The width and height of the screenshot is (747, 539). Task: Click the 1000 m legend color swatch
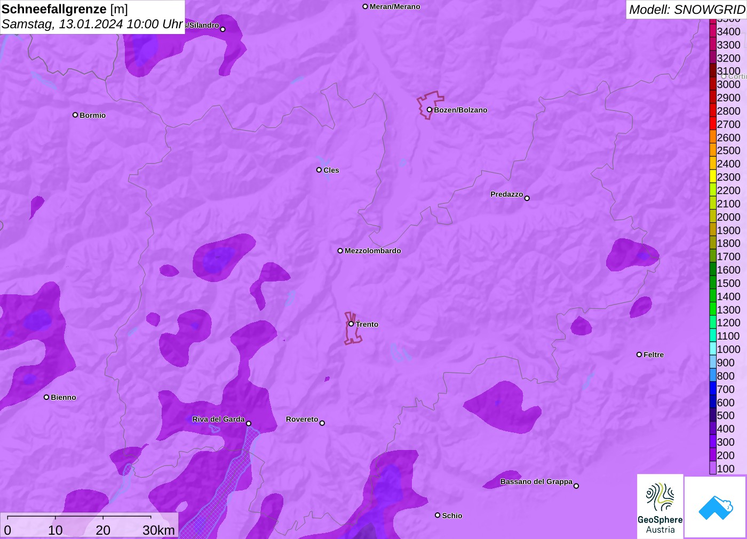coord(713,349)
